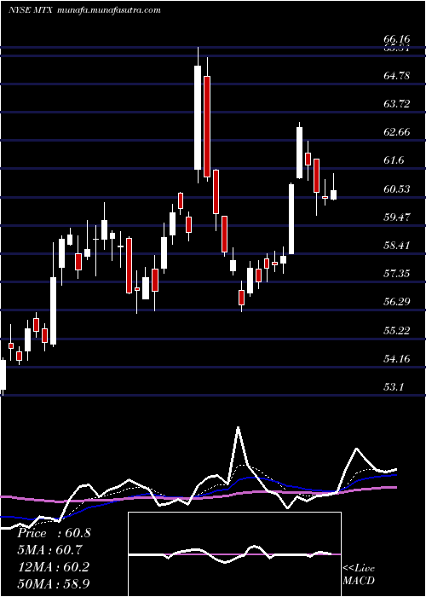Viewport: 426px width, 597px height.
Task: Click inside the MACD inset chart
Action: click(x=234, y=554)
